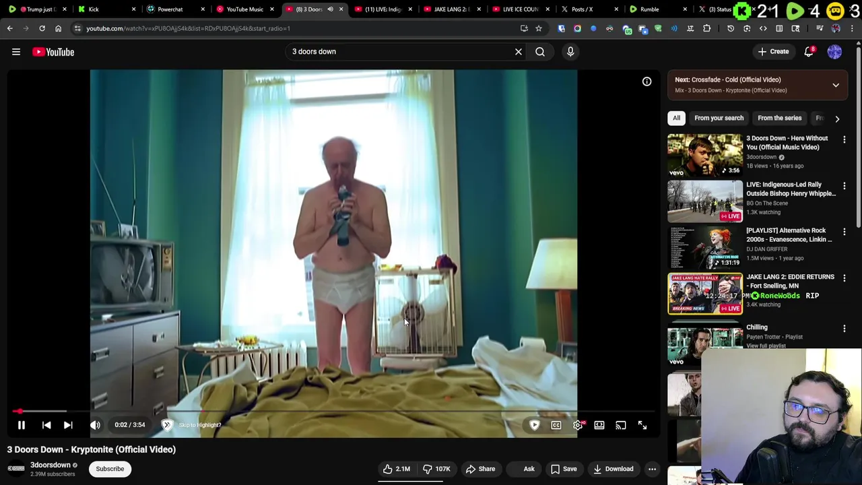This screenshot has width=862, height=485.
Task: Save the video to a playlist
Action: pyautogui.click(x=563, y=469)
